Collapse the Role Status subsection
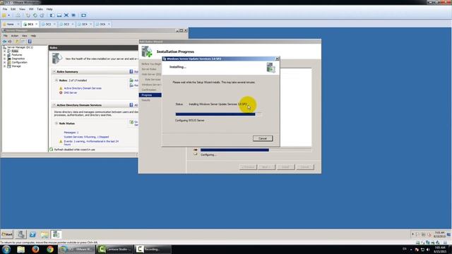Viewport: 452px width, 254px height. (56, 123)
